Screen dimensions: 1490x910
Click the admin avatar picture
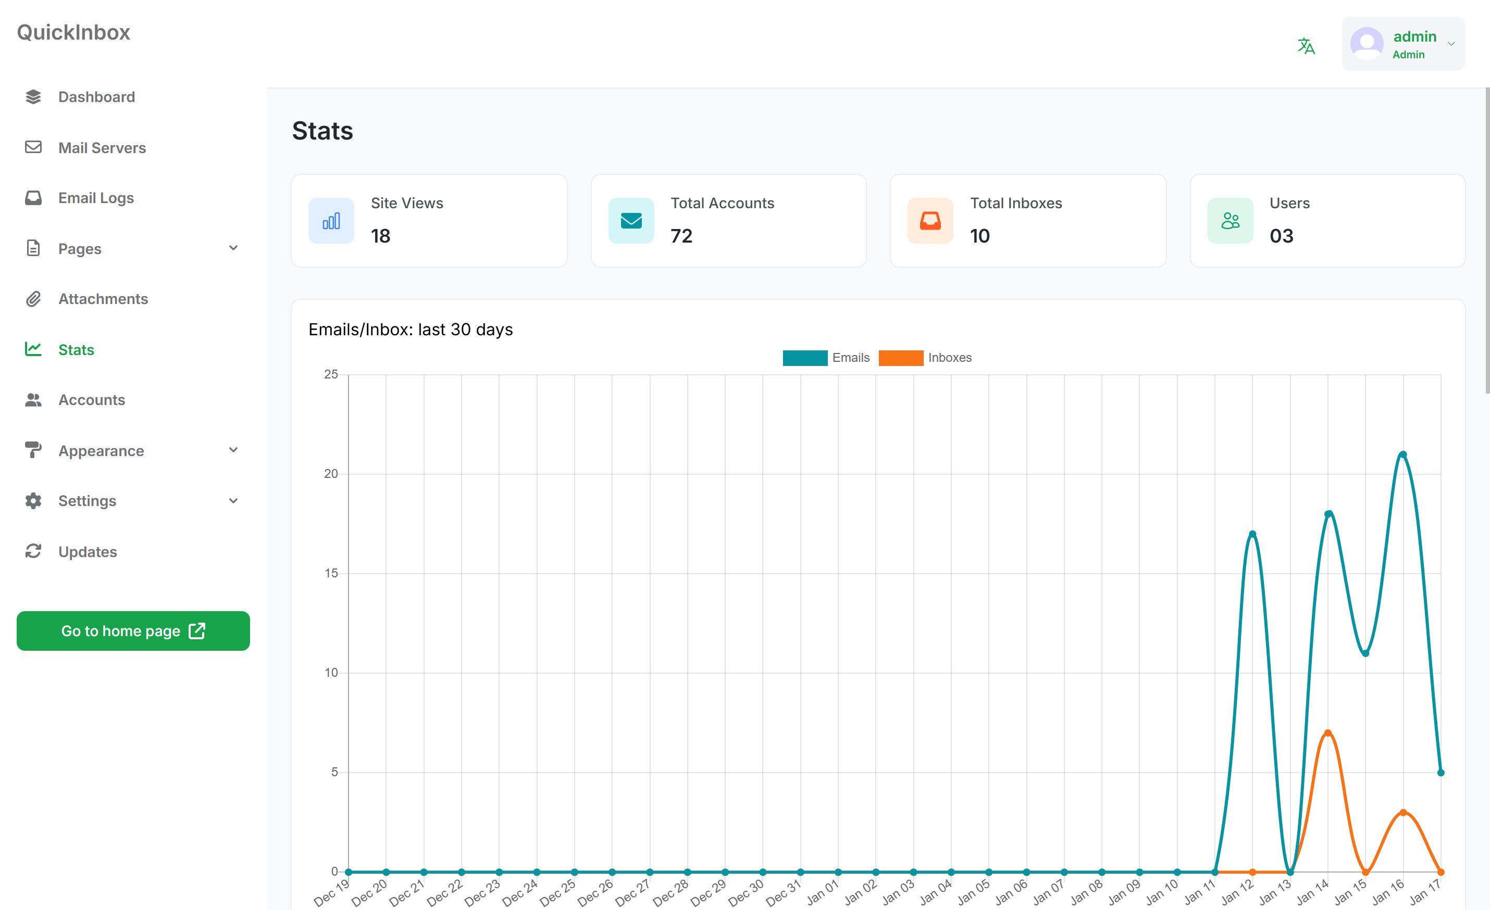coord(1367,44)
